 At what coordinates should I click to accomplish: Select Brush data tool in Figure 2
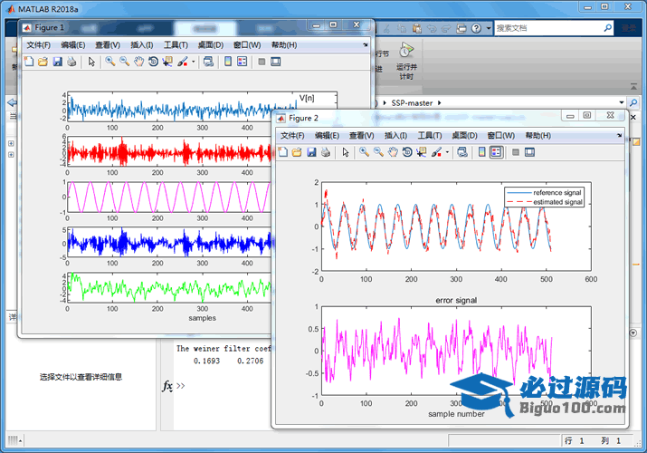[x=436, y=152]
